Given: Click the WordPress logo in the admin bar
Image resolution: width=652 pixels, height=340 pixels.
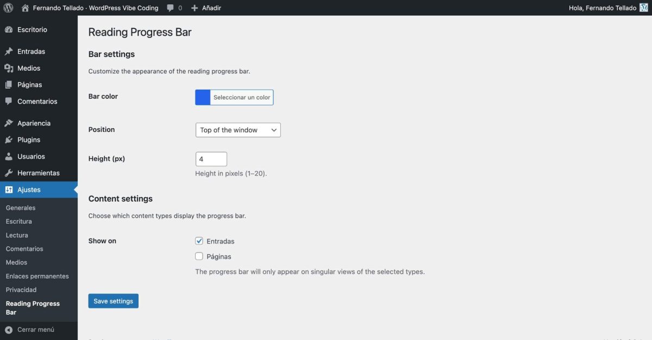Looking at the screenshot, I should [x=8, y=8].
